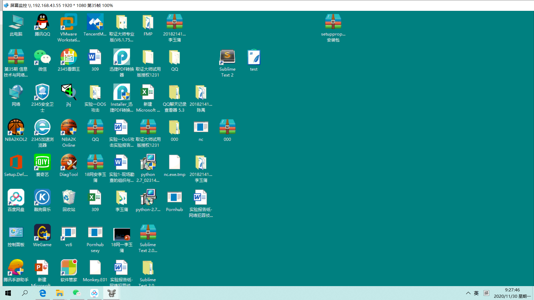The width and height of the screenshot is (534, 300).
Task: Select the 此电脑 (This PC) desktop icon
Action: [x=16, y=25]
